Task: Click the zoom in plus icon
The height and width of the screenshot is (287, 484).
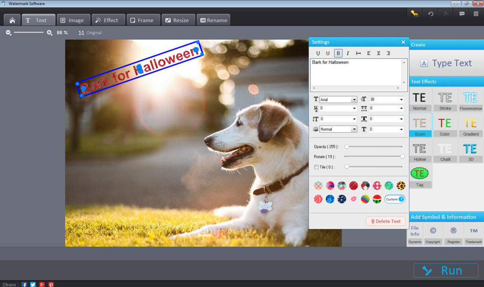Action: click(50, 33)
